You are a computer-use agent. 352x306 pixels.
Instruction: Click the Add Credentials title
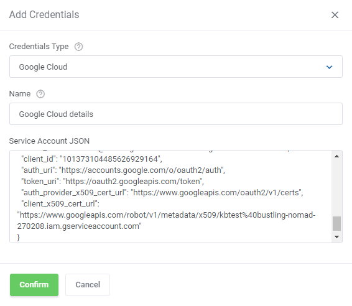click(x=44, y=14)
